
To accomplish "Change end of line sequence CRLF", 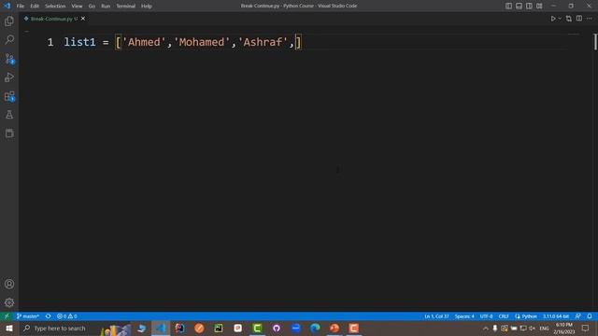I will [504, 316].
